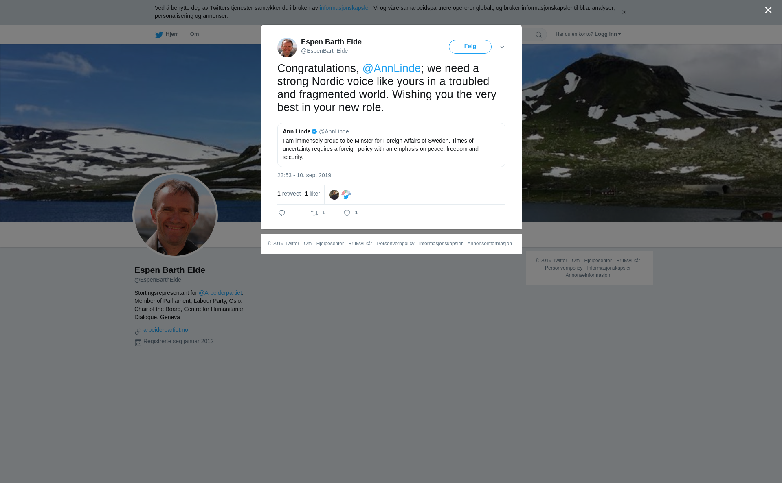Click the search magnifier icon
The height and width of the screenshot is (483, 782).
[x=539, y=35]
